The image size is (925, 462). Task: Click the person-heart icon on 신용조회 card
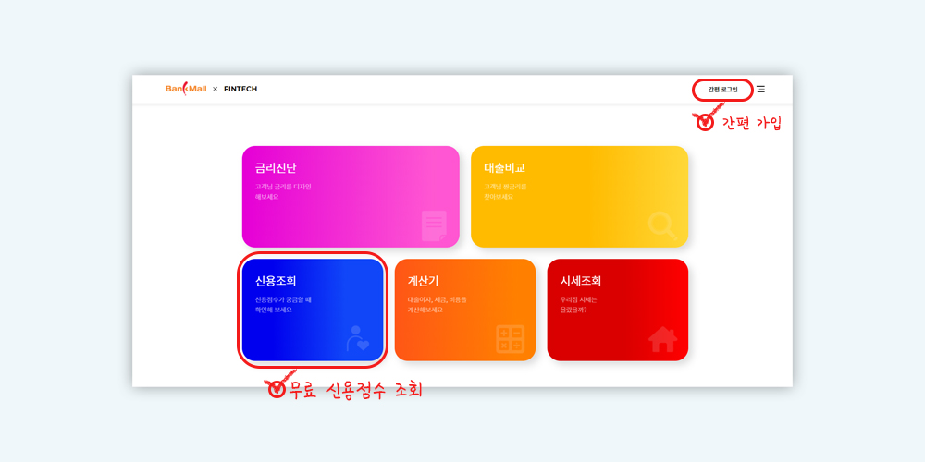(x=357, y=339)
